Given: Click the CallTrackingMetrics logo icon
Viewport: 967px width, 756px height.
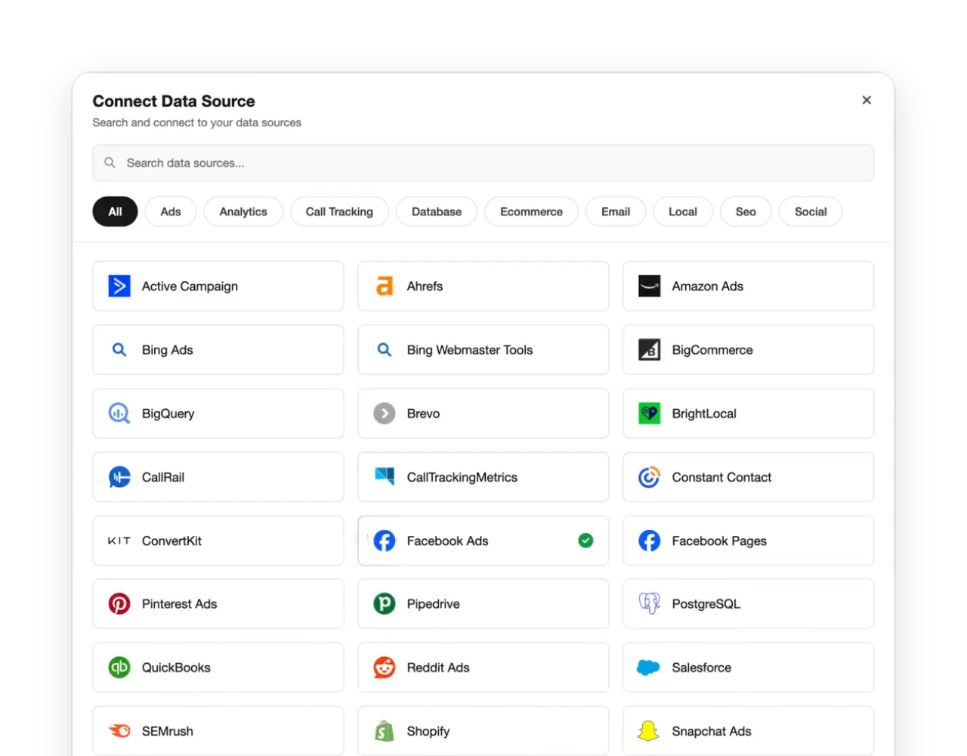Looking at the screenshot, I should pos(385,476).
